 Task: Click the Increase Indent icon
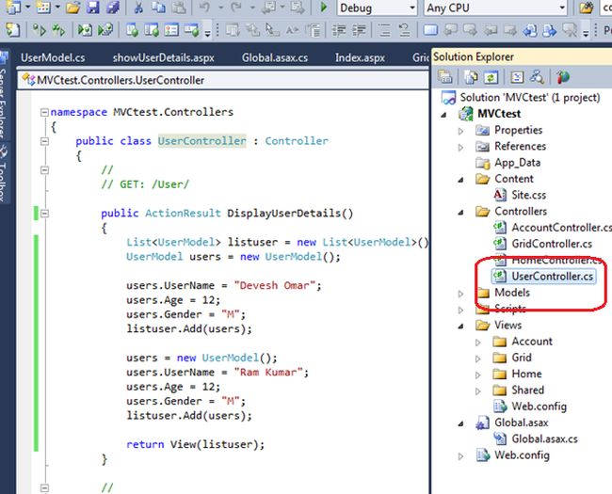click(359, 30)
